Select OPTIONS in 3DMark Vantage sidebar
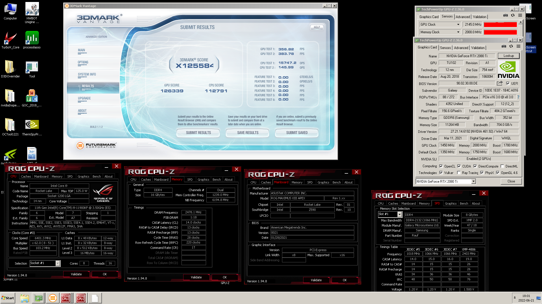Viewport: 542px width, 304px height. [x=83, y=62]
